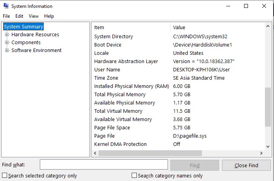Select the Installed Physical Memory row

click(x=178, y=86)
